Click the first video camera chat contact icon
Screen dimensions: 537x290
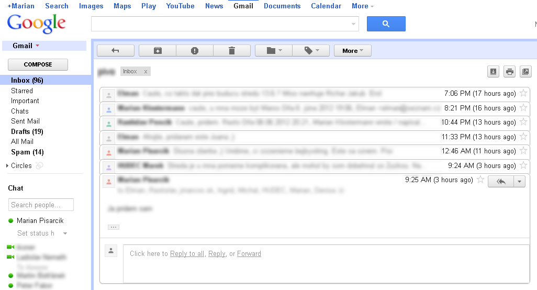(x=10, y=247)
